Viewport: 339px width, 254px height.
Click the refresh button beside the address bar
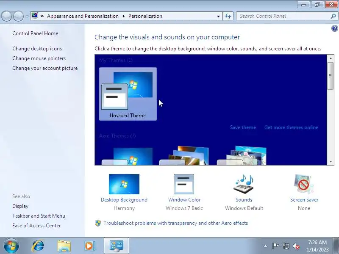(228, 16)
